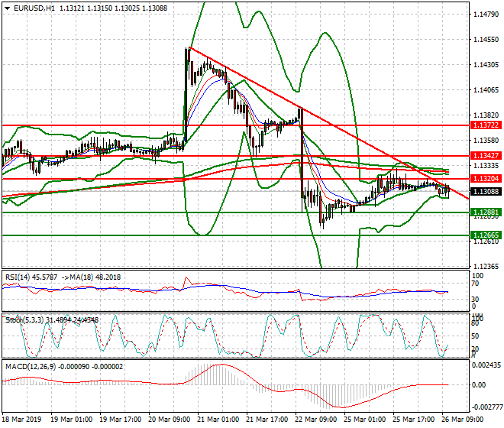Viewport: 504px width, 428px height.
Task: Click the MACD scale value -0.002777
Action: pos(486,407)
